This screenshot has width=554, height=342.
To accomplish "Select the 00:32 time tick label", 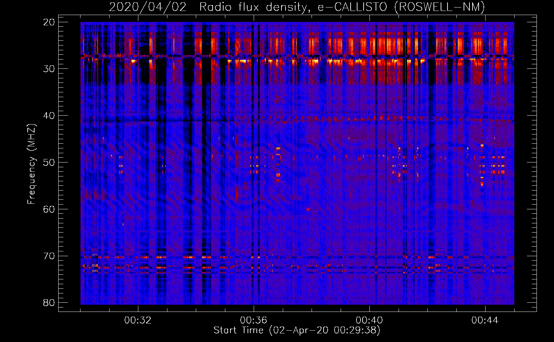I will 138,320.
